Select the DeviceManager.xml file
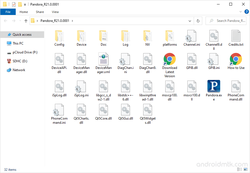The image size is (250, 173). pyautogui.click(x=103, y=59)
